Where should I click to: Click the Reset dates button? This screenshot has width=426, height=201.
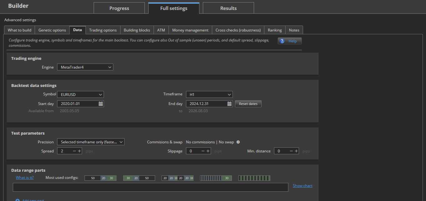coord(248,104)
